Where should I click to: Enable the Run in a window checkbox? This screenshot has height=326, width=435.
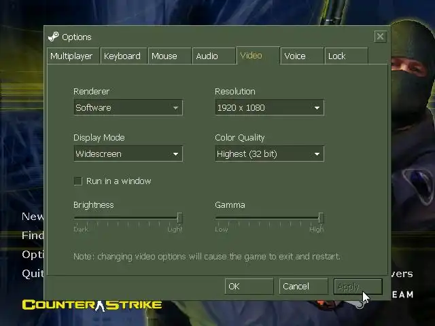[x=78, y=181]
